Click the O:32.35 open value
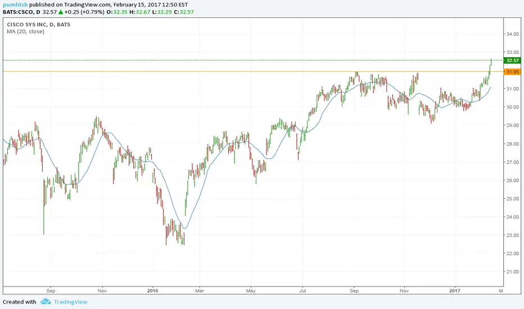Viewport: 524px width, 309px height. pyautogui.click(x=116, y=12)
